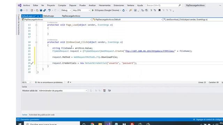Collapse the btnDownload_Click method outline
The image size is (223, 125).
(36, 42)
